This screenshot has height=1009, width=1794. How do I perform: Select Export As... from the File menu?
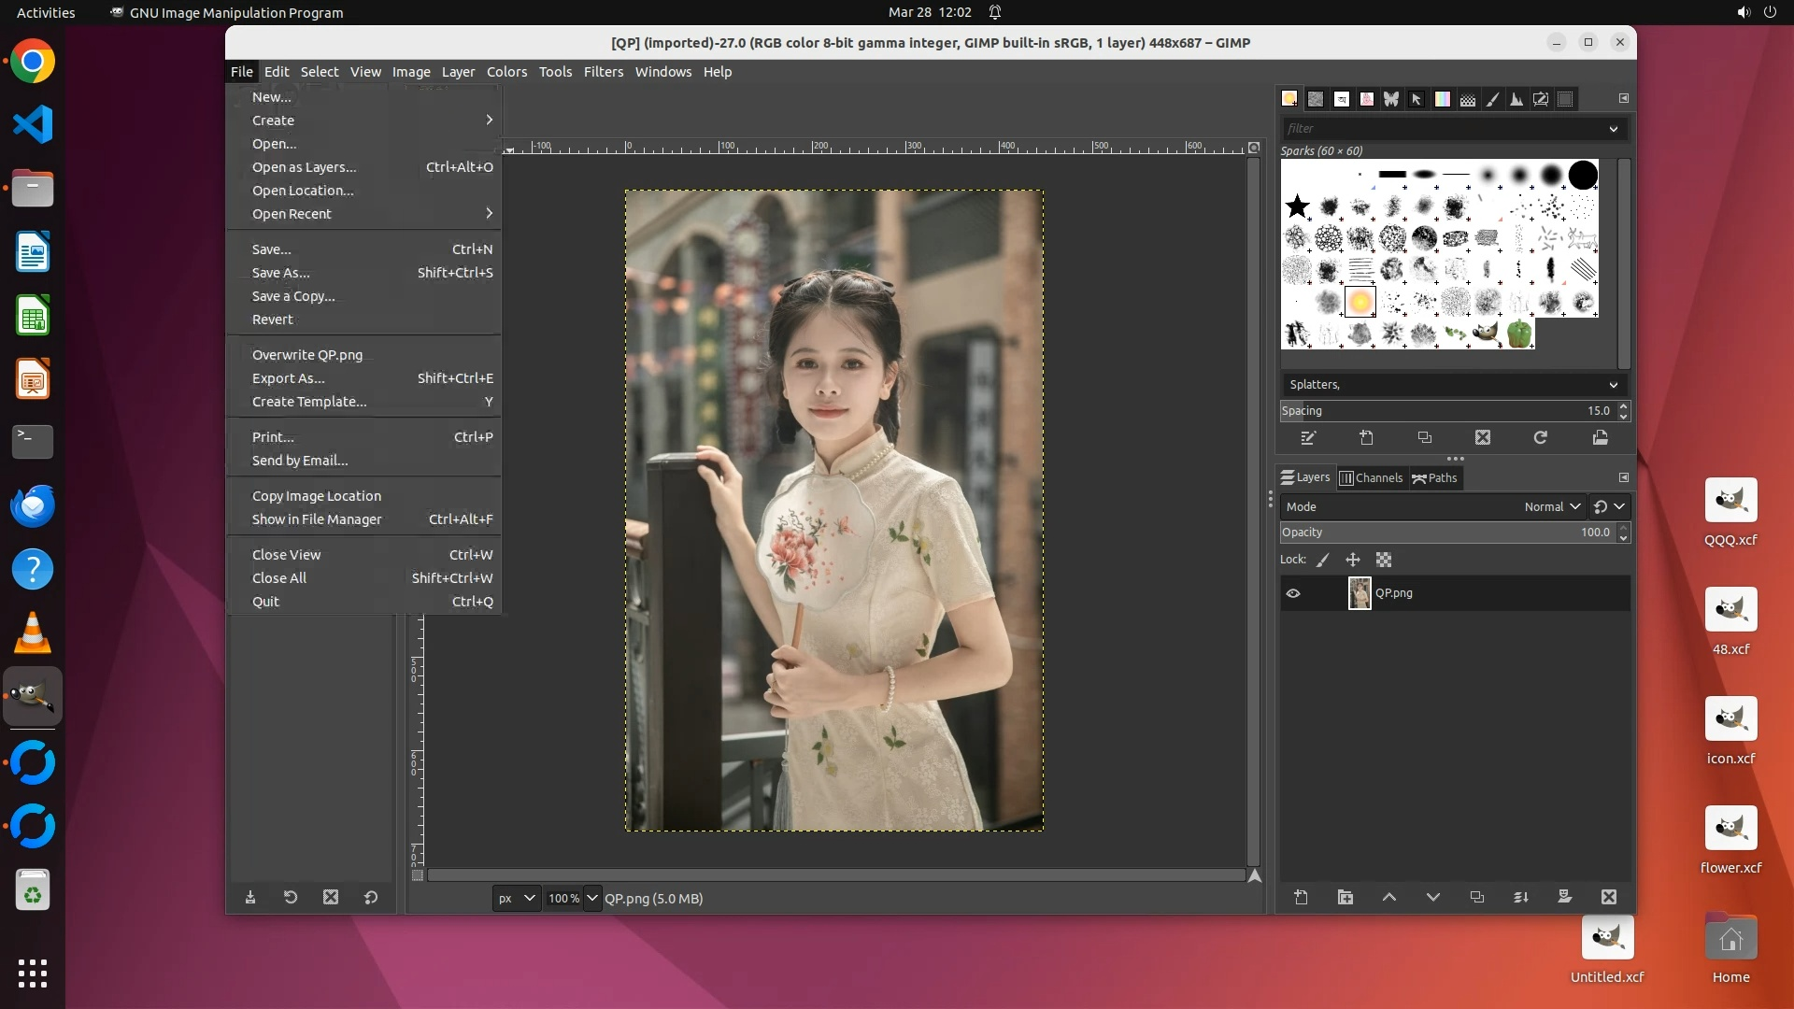click(289, 378)
